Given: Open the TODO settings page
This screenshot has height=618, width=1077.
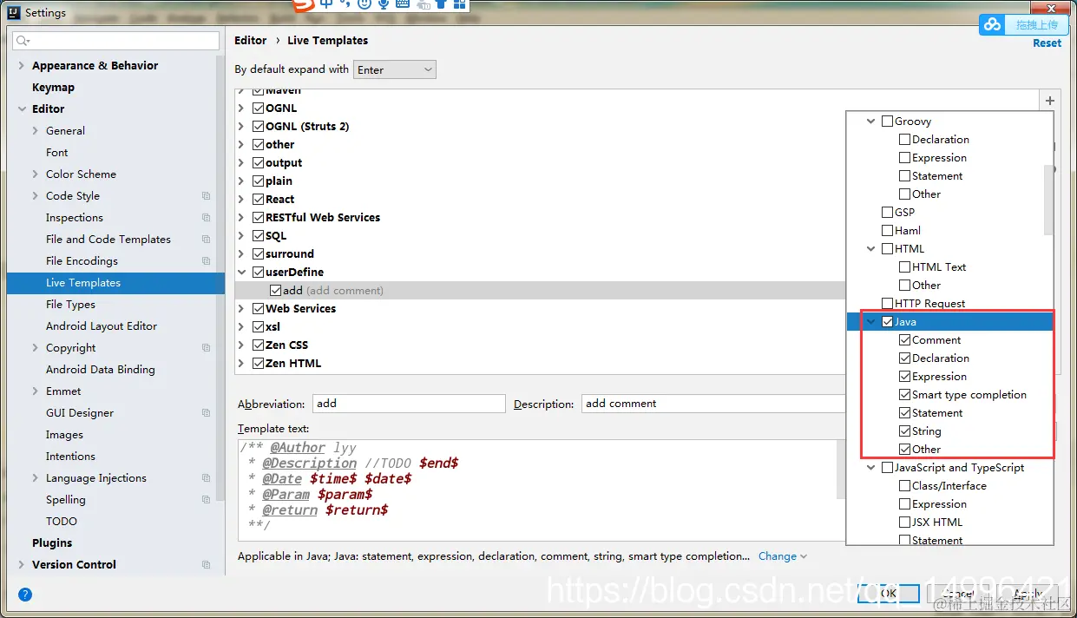Looking at the screenshot, I should (x=62, y=522).
